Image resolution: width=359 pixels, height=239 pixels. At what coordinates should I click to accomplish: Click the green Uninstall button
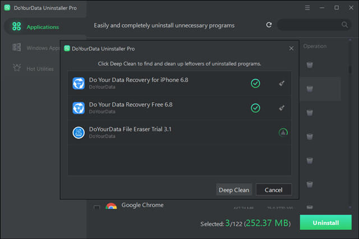325,223
